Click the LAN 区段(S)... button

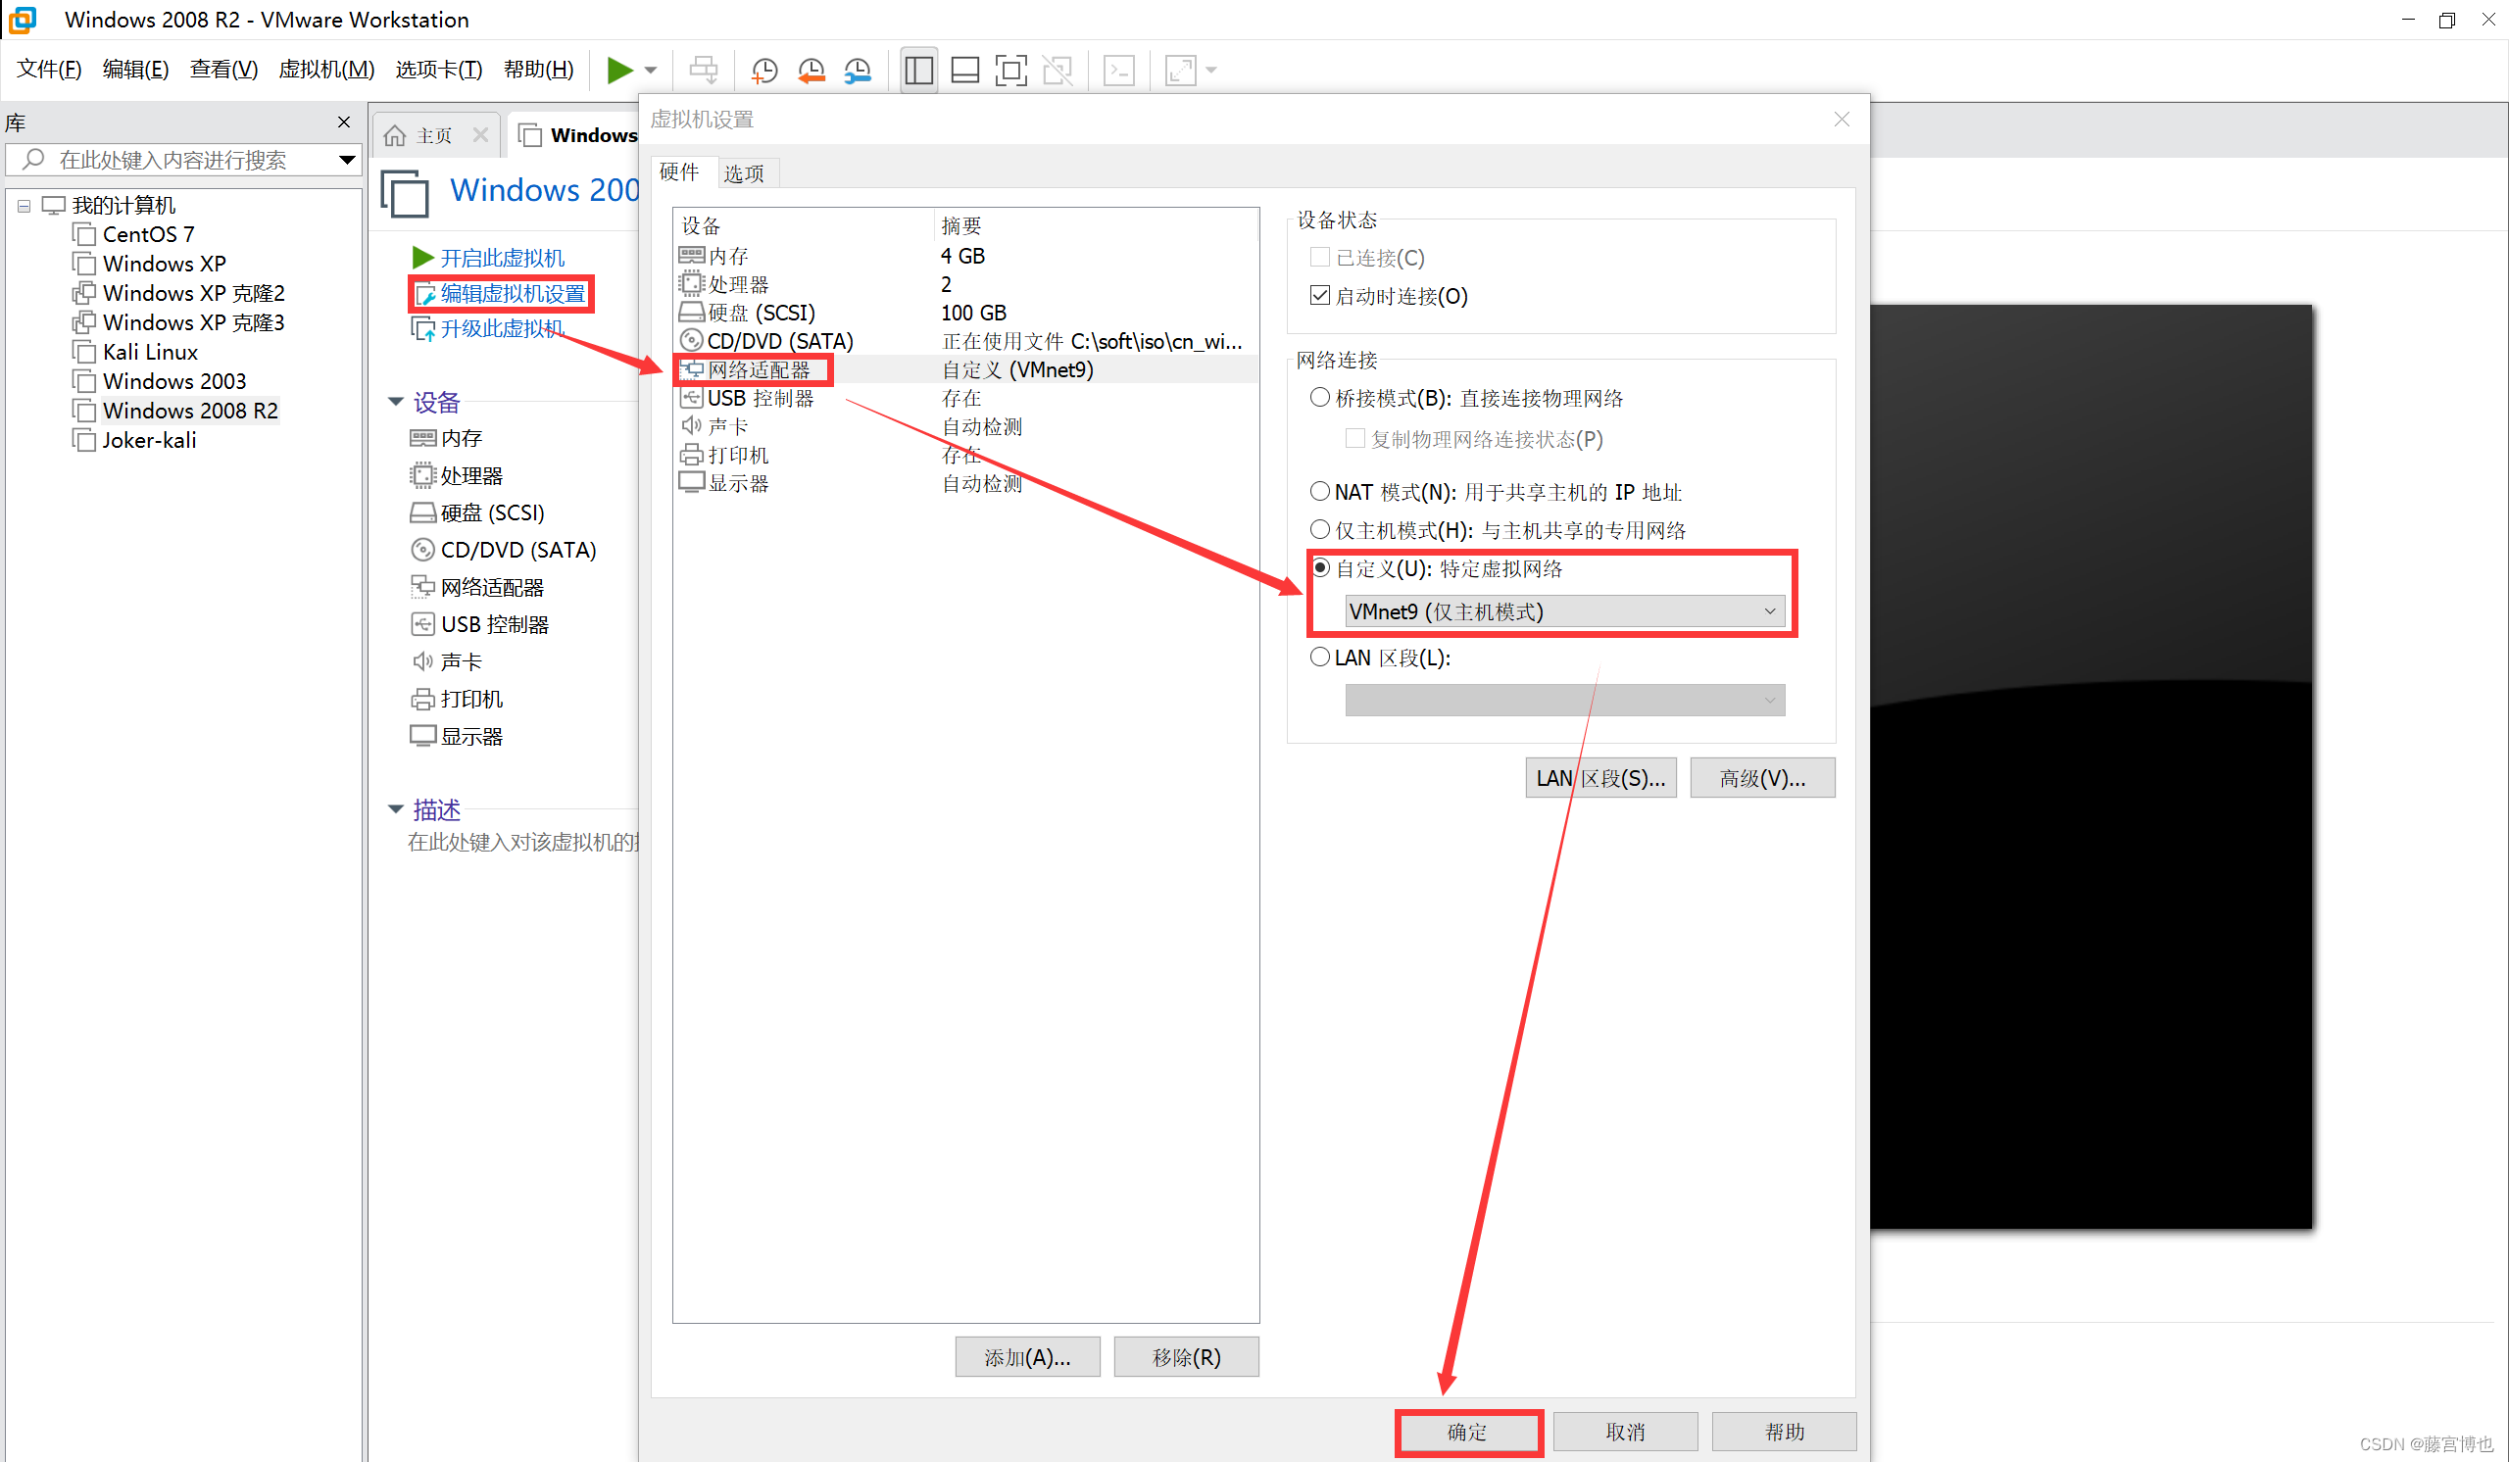click(x=1600, y=778)
